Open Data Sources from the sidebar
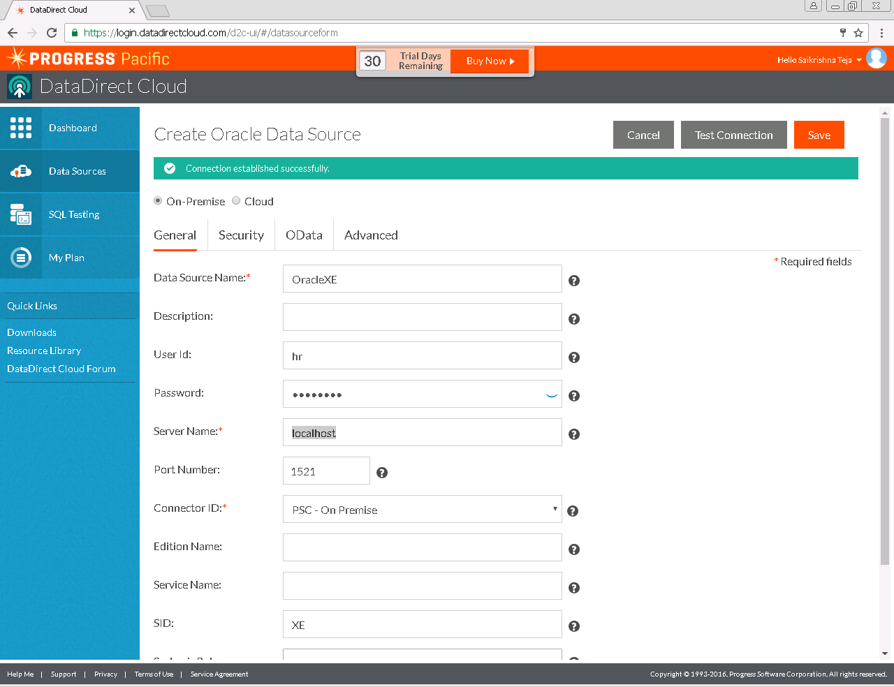 point(70,171)
